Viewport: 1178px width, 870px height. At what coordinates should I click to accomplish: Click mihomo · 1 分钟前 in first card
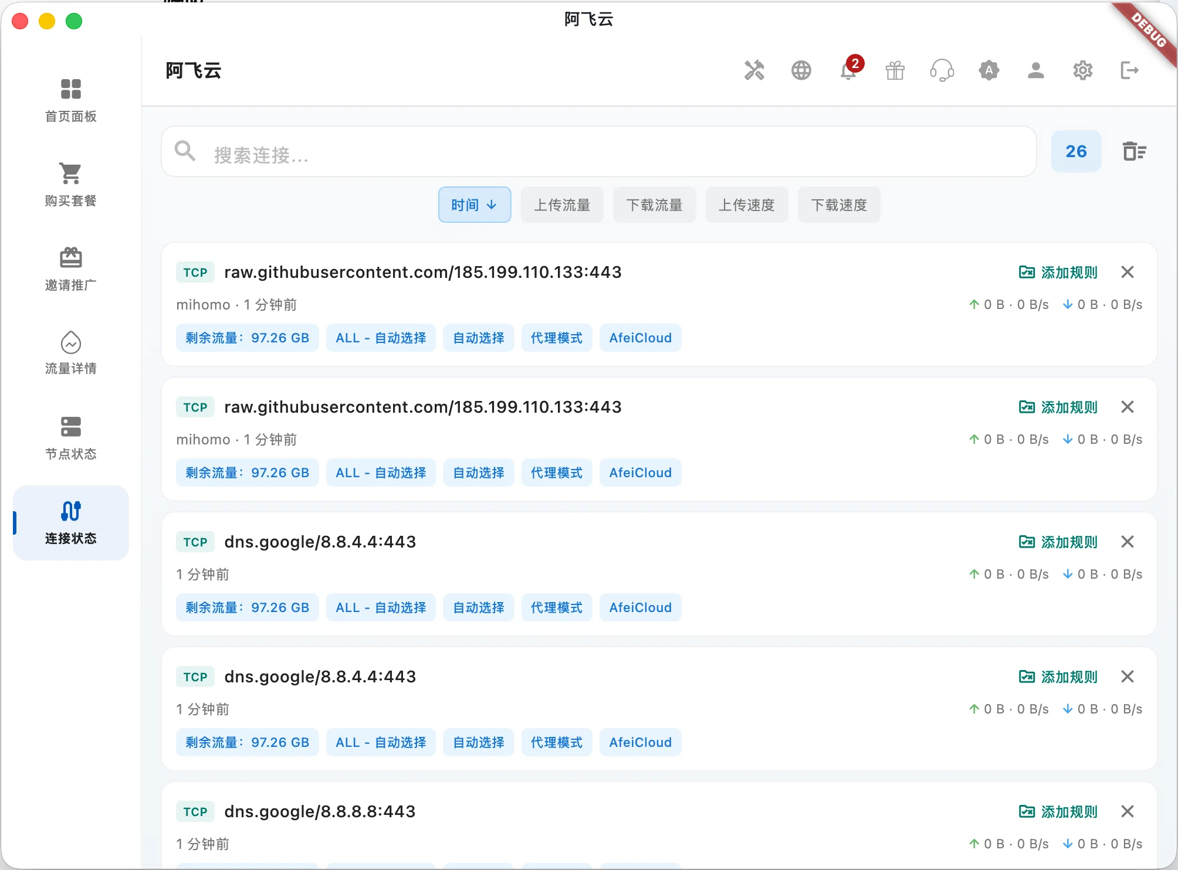click(x=236, y=305)
